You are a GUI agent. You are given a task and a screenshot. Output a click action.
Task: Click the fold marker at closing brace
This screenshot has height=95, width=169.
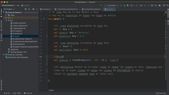[x=48, y=80]
